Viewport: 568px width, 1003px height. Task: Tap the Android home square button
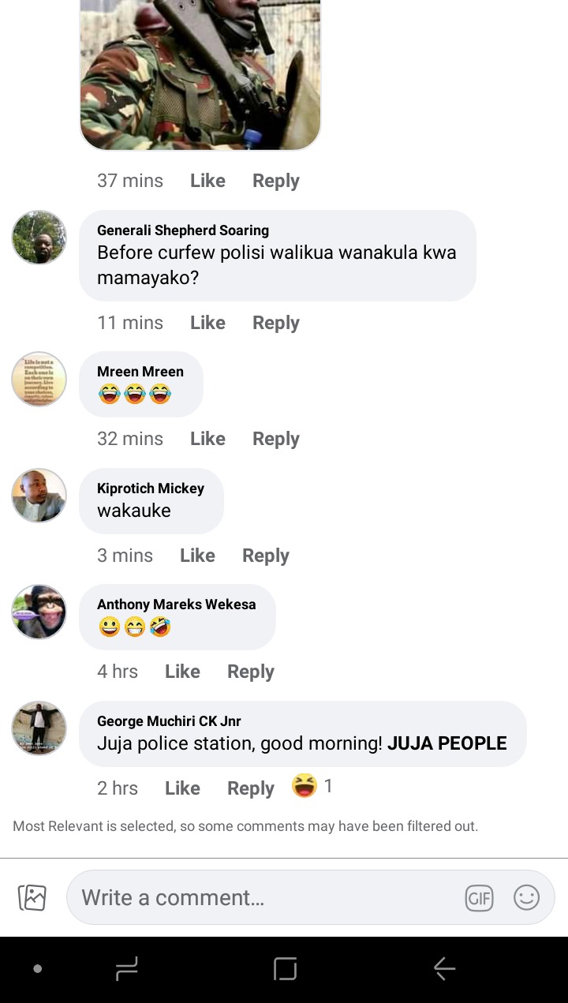point(285,968)
